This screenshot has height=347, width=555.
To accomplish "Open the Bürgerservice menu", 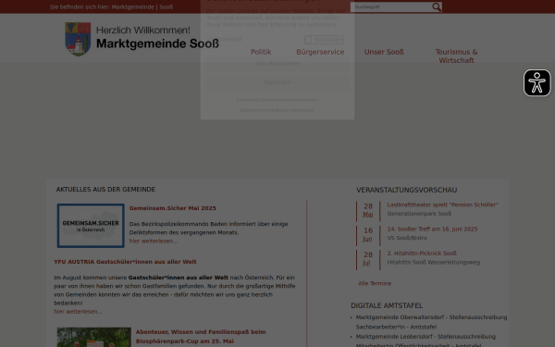I will point(320,52).
